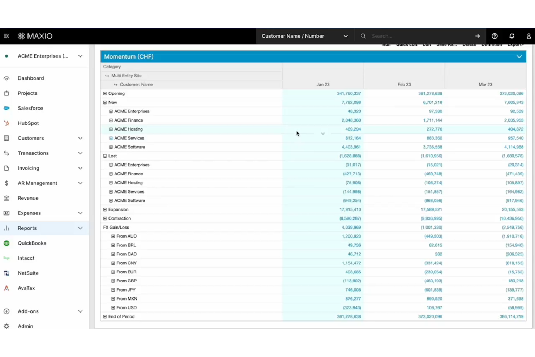This screenshot has height=357, width=535.
Task: Click the 361,278,638 End of Period value
Action: (348, 316)
